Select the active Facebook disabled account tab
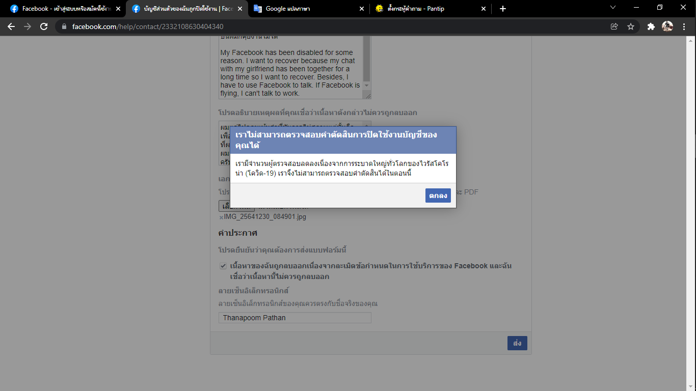 (x=186, y=9)
